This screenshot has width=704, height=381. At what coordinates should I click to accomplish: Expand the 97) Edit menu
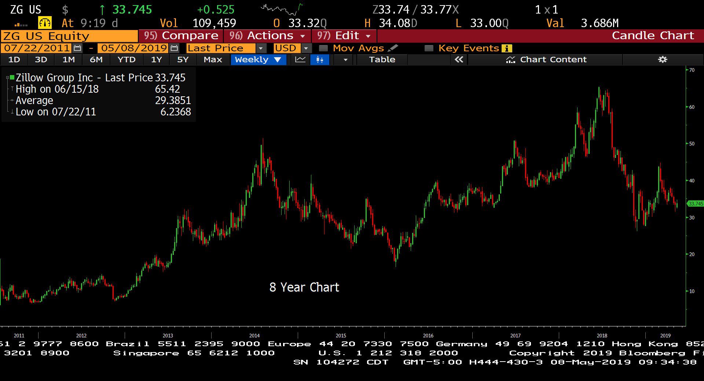[x=344, y=36]
